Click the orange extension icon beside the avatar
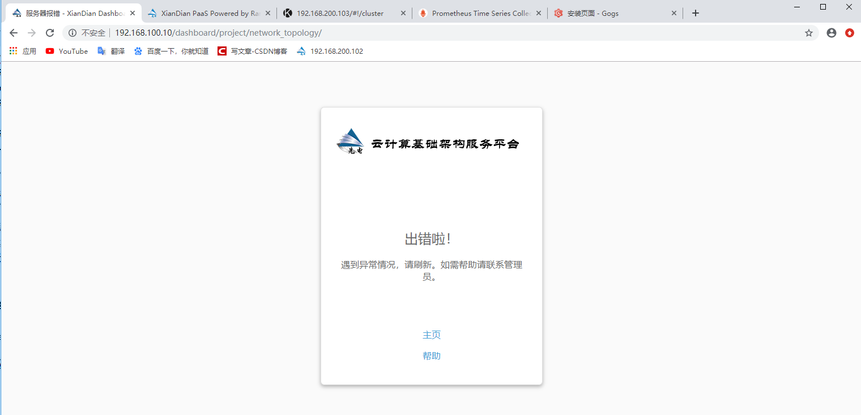 coord(849,32)
